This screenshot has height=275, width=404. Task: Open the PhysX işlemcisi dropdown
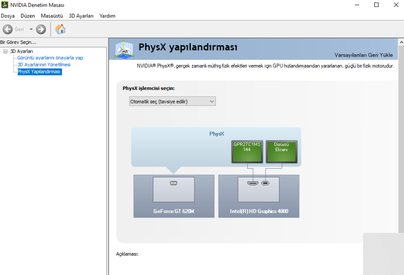click(x=172, y=101)
